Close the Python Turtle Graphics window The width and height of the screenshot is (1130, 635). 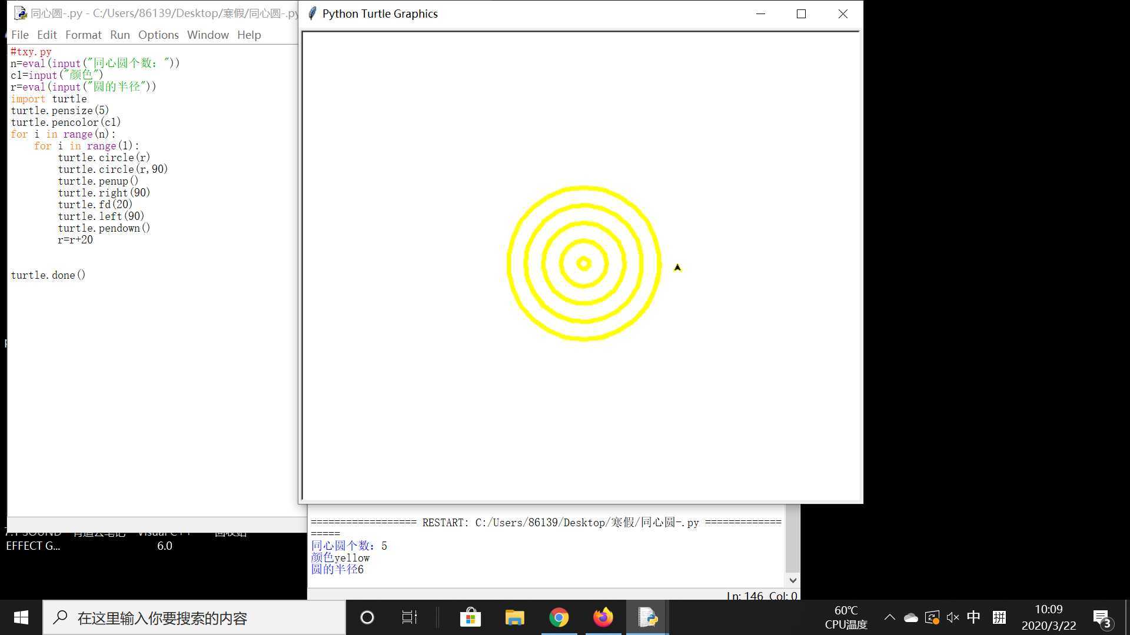[x=843, y=14]
